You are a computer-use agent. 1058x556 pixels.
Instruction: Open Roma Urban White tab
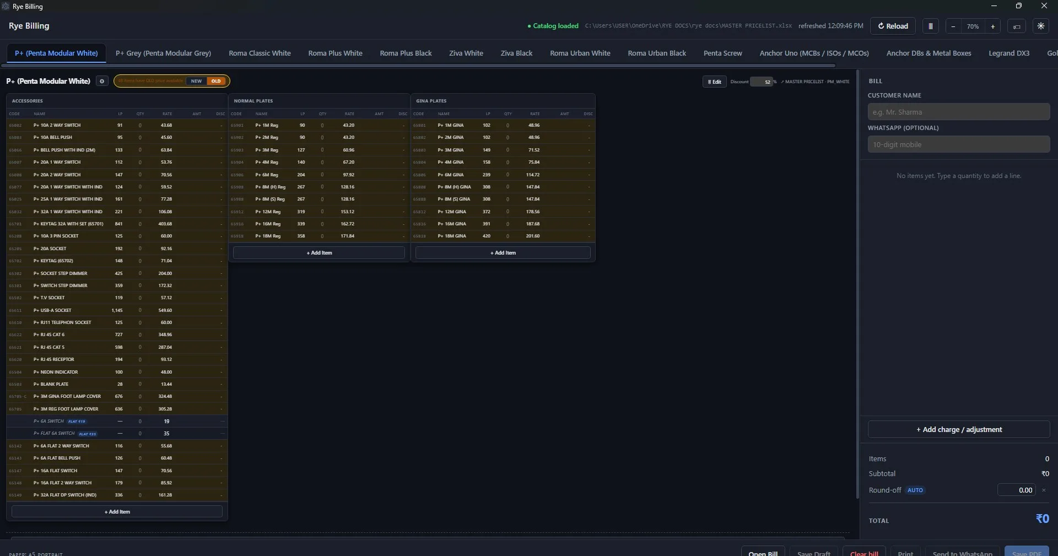click(x=580, y=53)
